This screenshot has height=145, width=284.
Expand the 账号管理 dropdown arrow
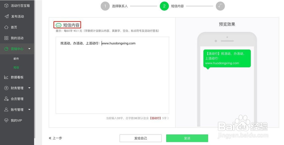29,110
